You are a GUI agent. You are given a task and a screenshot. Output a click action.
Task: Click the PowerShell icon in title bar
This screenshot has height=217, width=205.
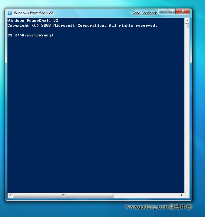point(10,13)
